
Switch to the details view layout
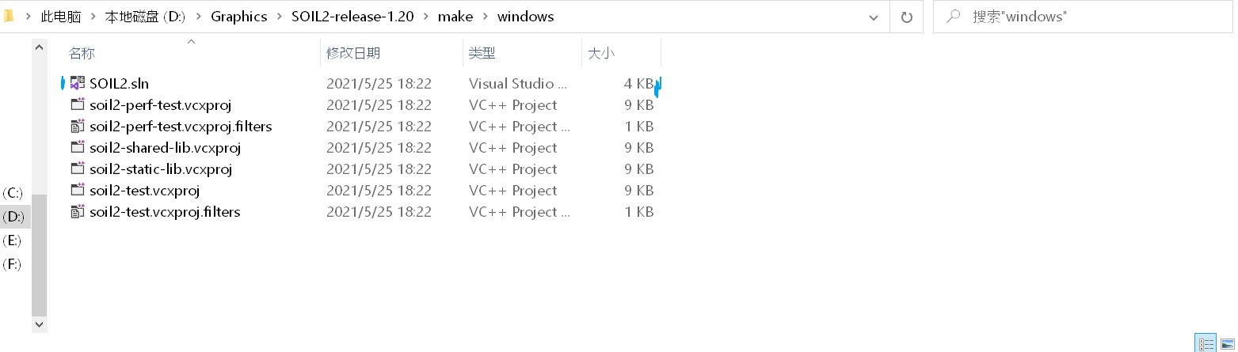[1206, 343]
